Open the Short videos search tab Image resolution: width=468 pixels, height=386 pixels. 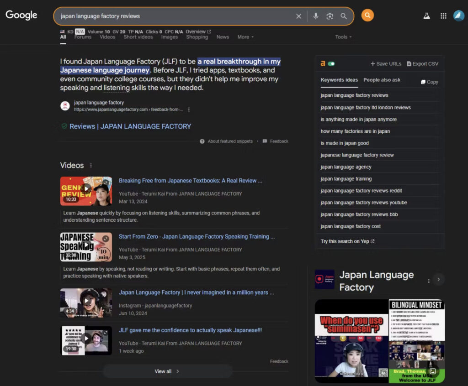(x=138, y=37)
